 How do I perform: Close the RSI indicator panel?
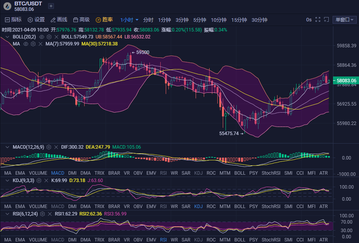50,214
